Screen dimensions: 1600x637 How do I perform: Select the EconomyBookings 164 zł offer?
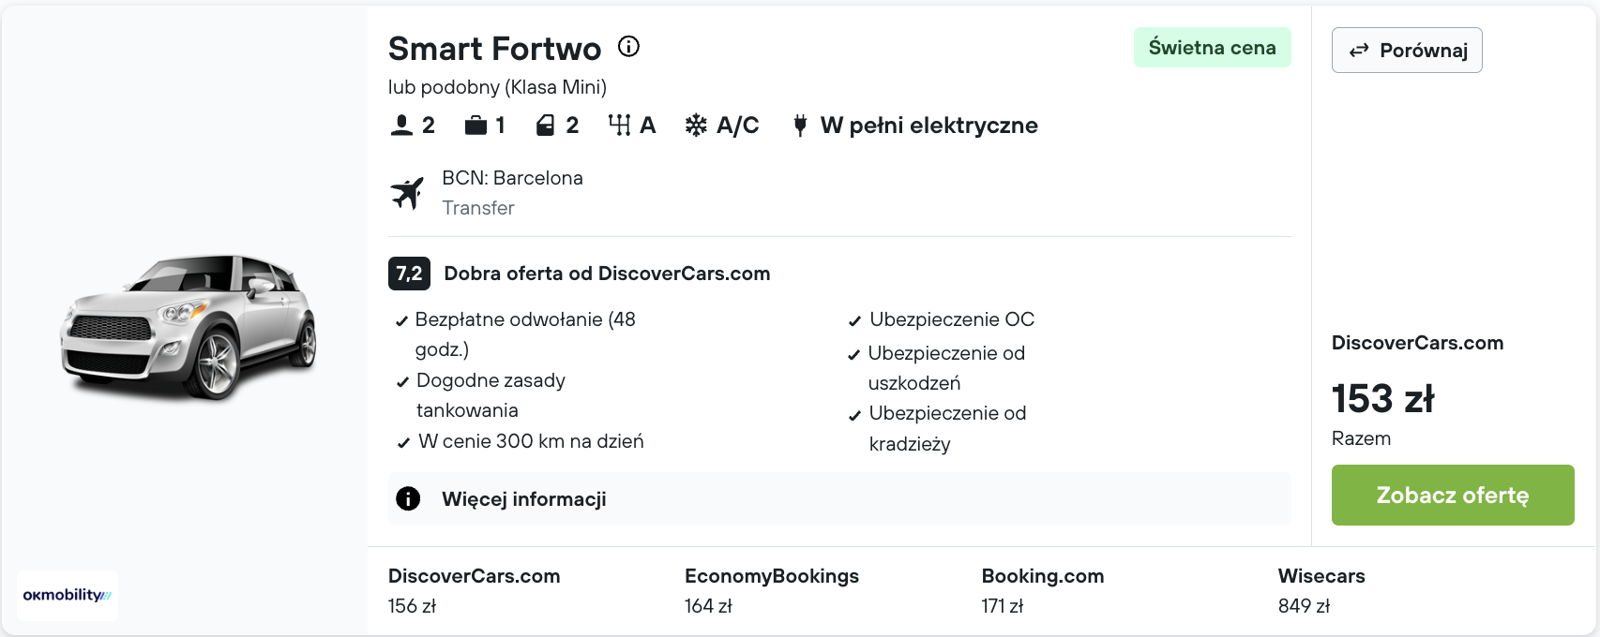click(x=771, y=591)
